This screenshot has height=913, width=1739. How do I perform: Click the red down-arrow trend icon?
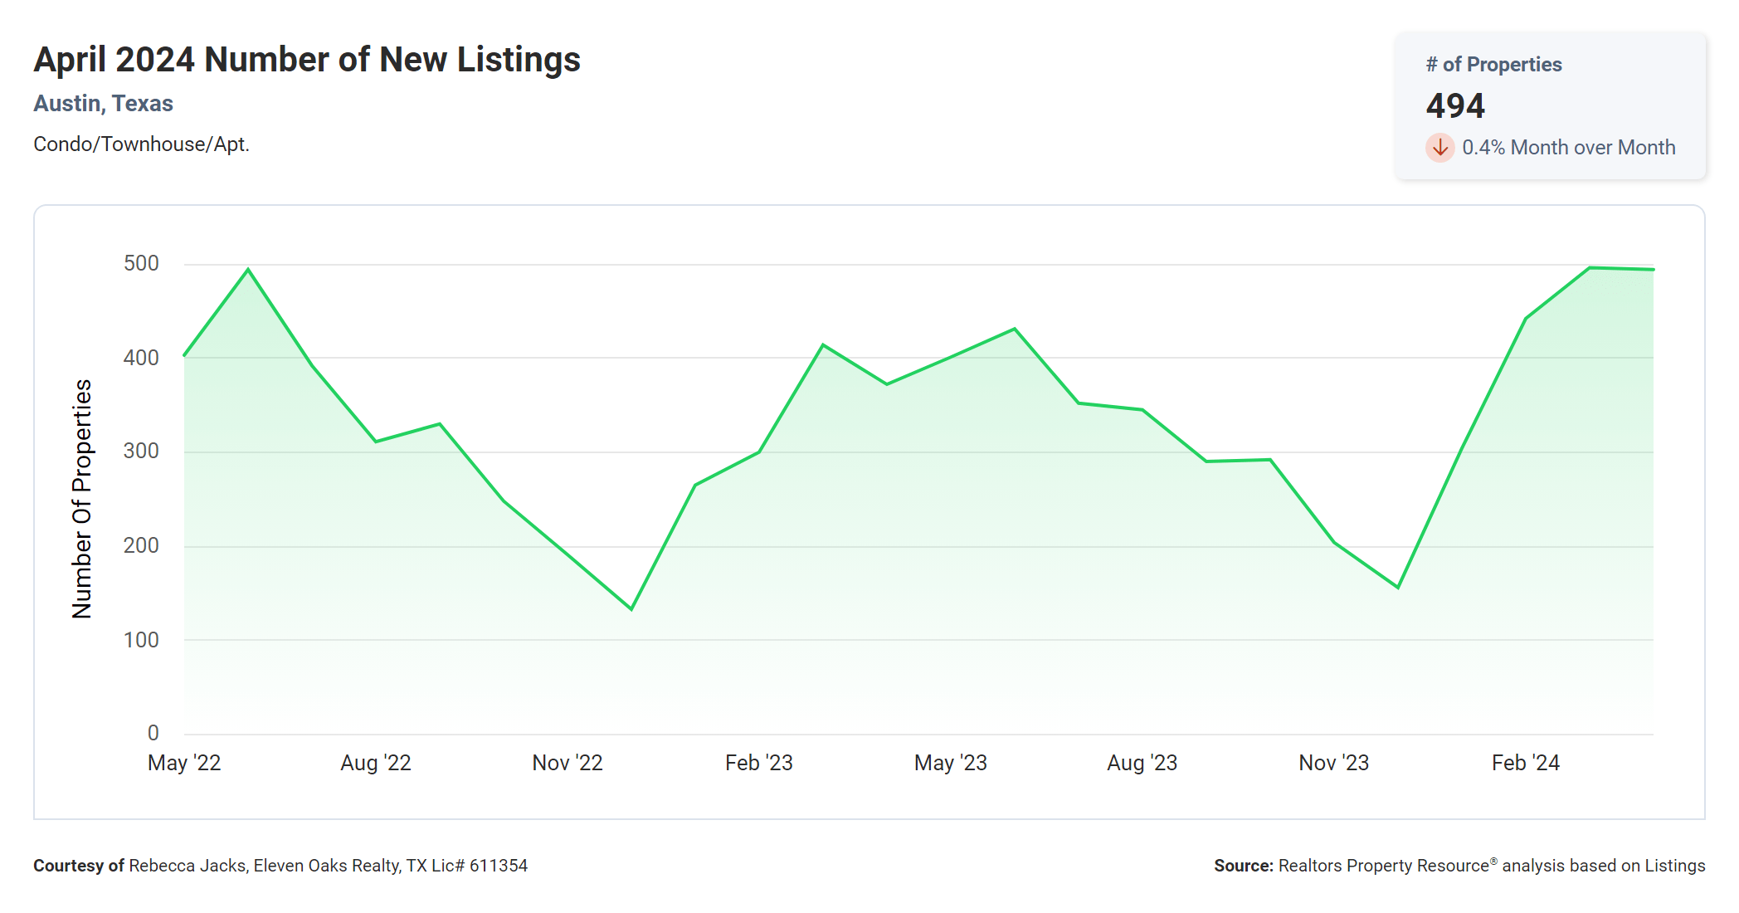[1439, 148]
